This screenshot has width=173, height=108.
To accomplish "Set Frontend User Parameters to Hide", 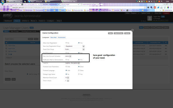I will [66, 67].
